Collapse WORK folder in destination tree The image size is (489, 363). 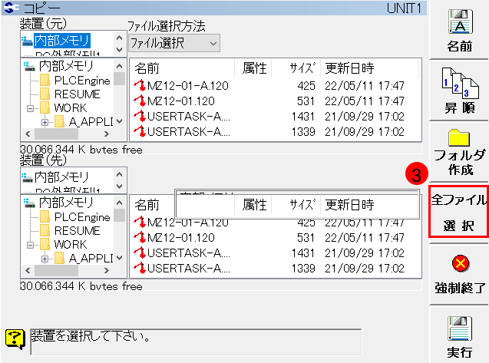[x=30, y=245]
